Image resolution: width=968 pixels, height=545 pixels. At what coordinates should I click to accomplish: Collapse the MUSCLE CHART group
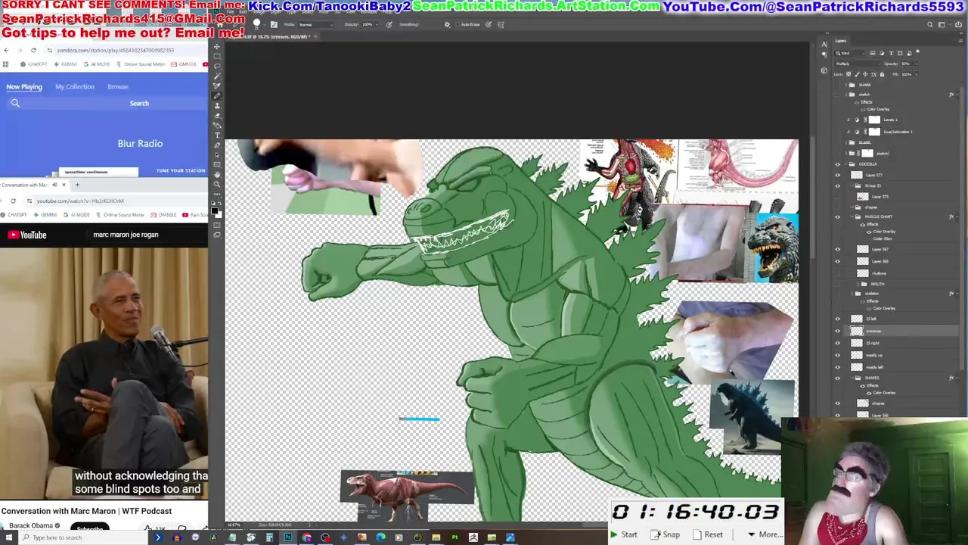(852, 217)
